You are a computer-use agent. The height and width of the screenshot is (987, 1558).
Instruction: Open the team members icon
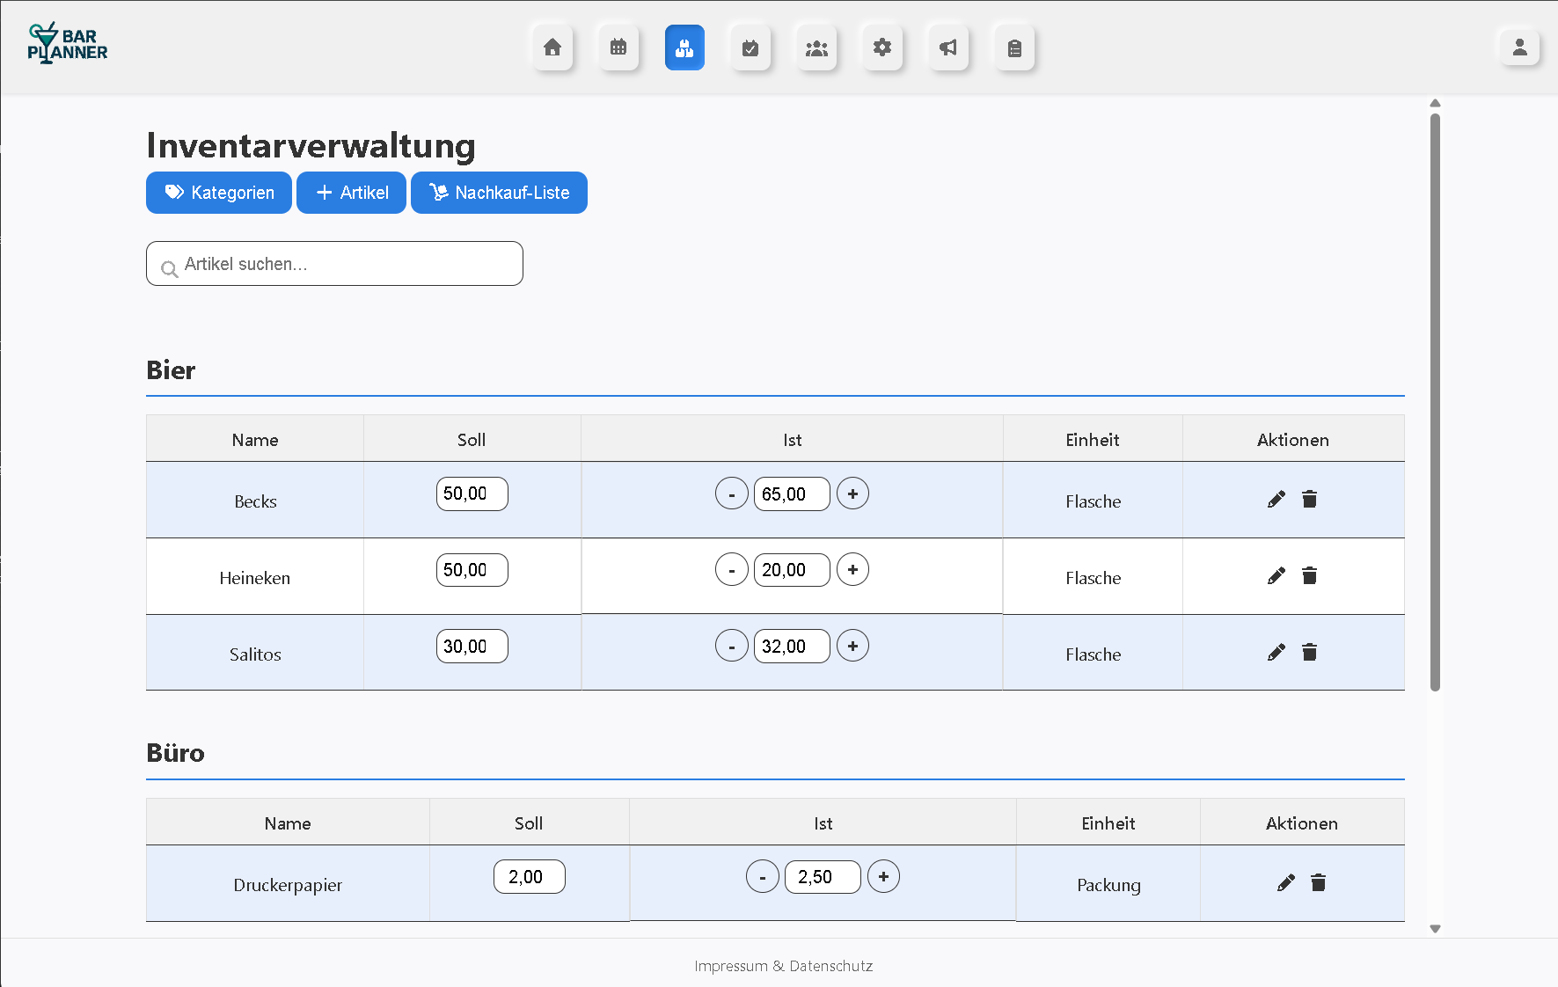click(816, 48)
